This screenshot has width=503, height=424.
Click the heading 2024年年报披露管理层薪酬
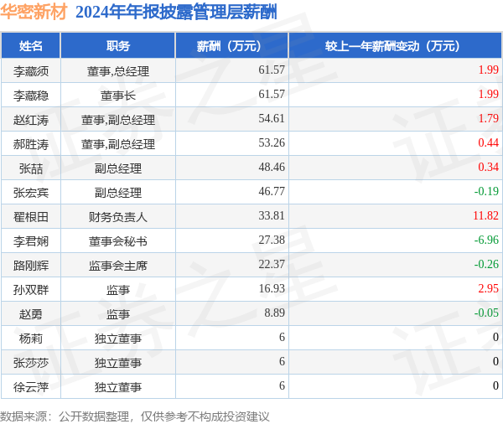[x=176, y=13]
